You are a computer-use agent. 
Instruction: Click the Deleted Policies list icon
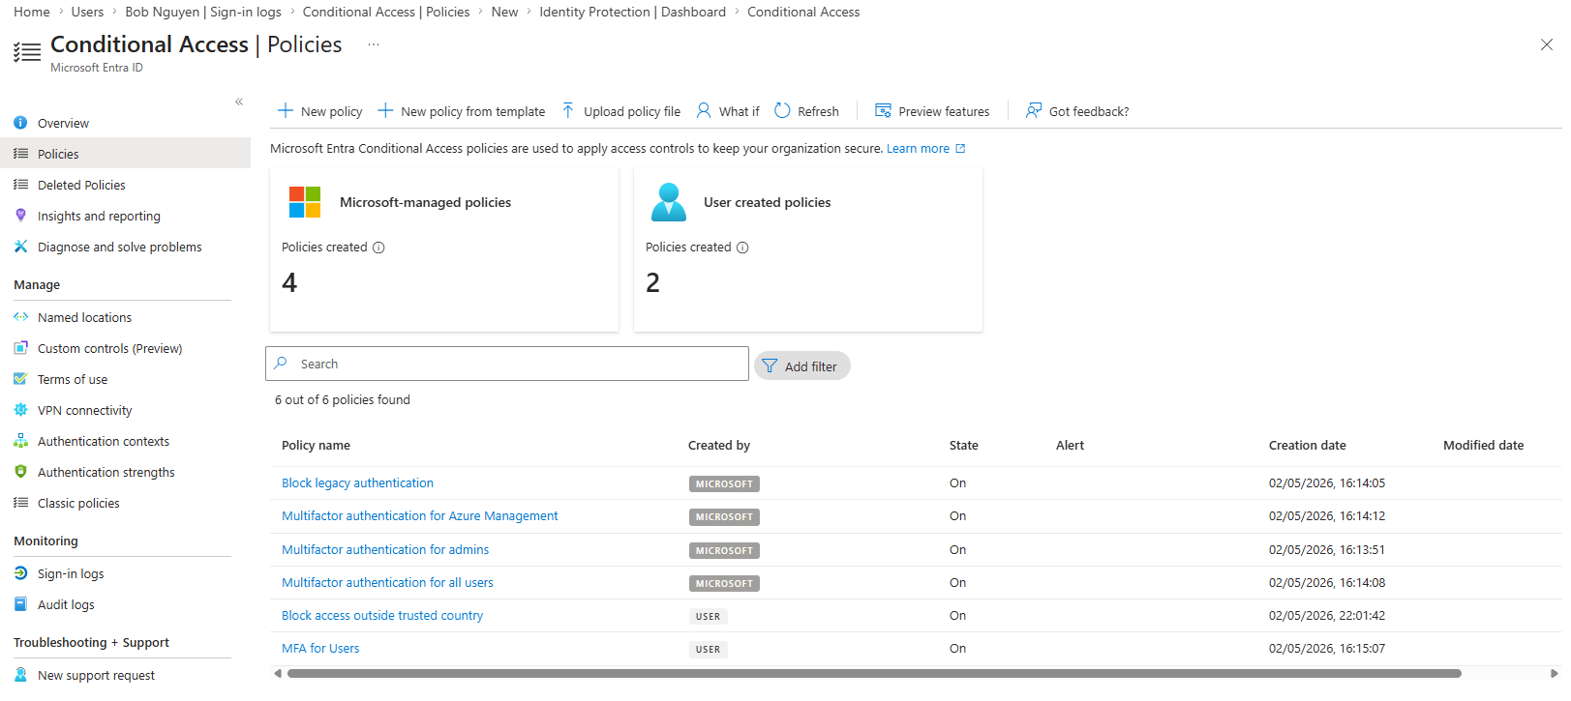coord(20,185)
